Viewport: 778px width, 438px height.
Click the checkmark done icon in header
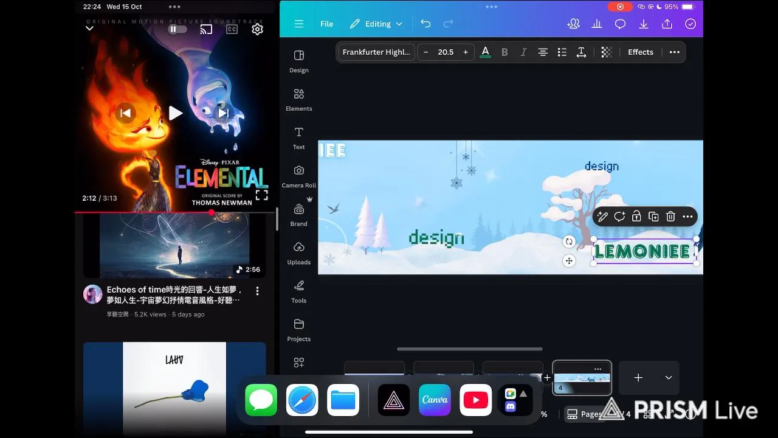point(690,24)
